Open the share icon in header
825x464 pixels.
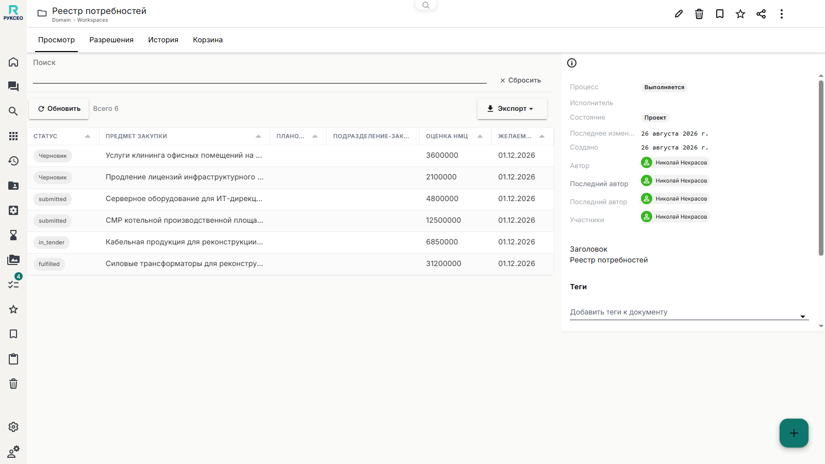click(x=761, y=14)
